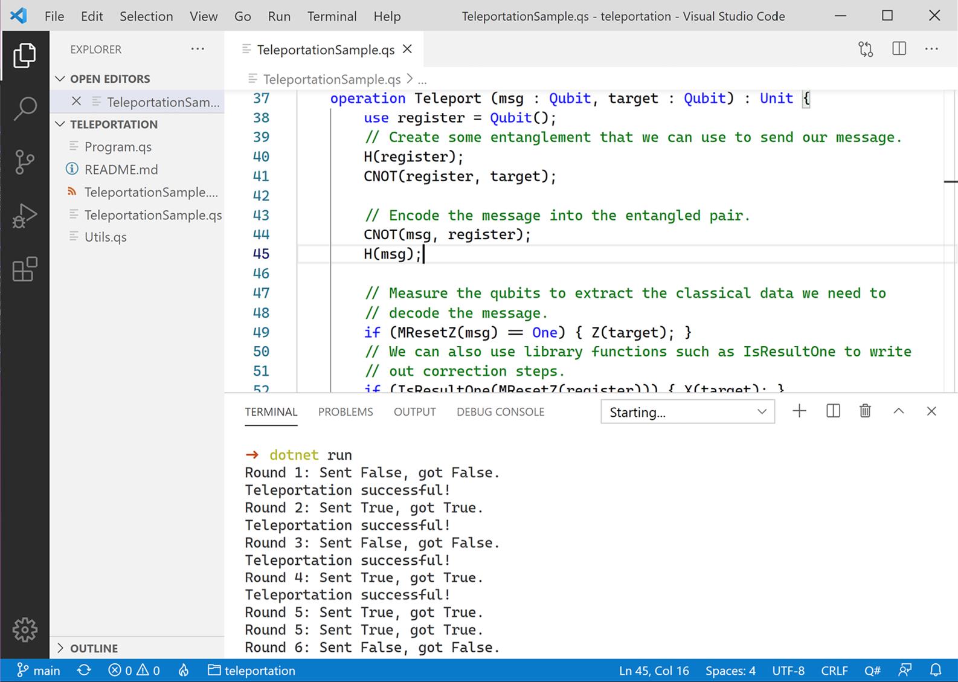Open the Source Control view

click(25, 161)
